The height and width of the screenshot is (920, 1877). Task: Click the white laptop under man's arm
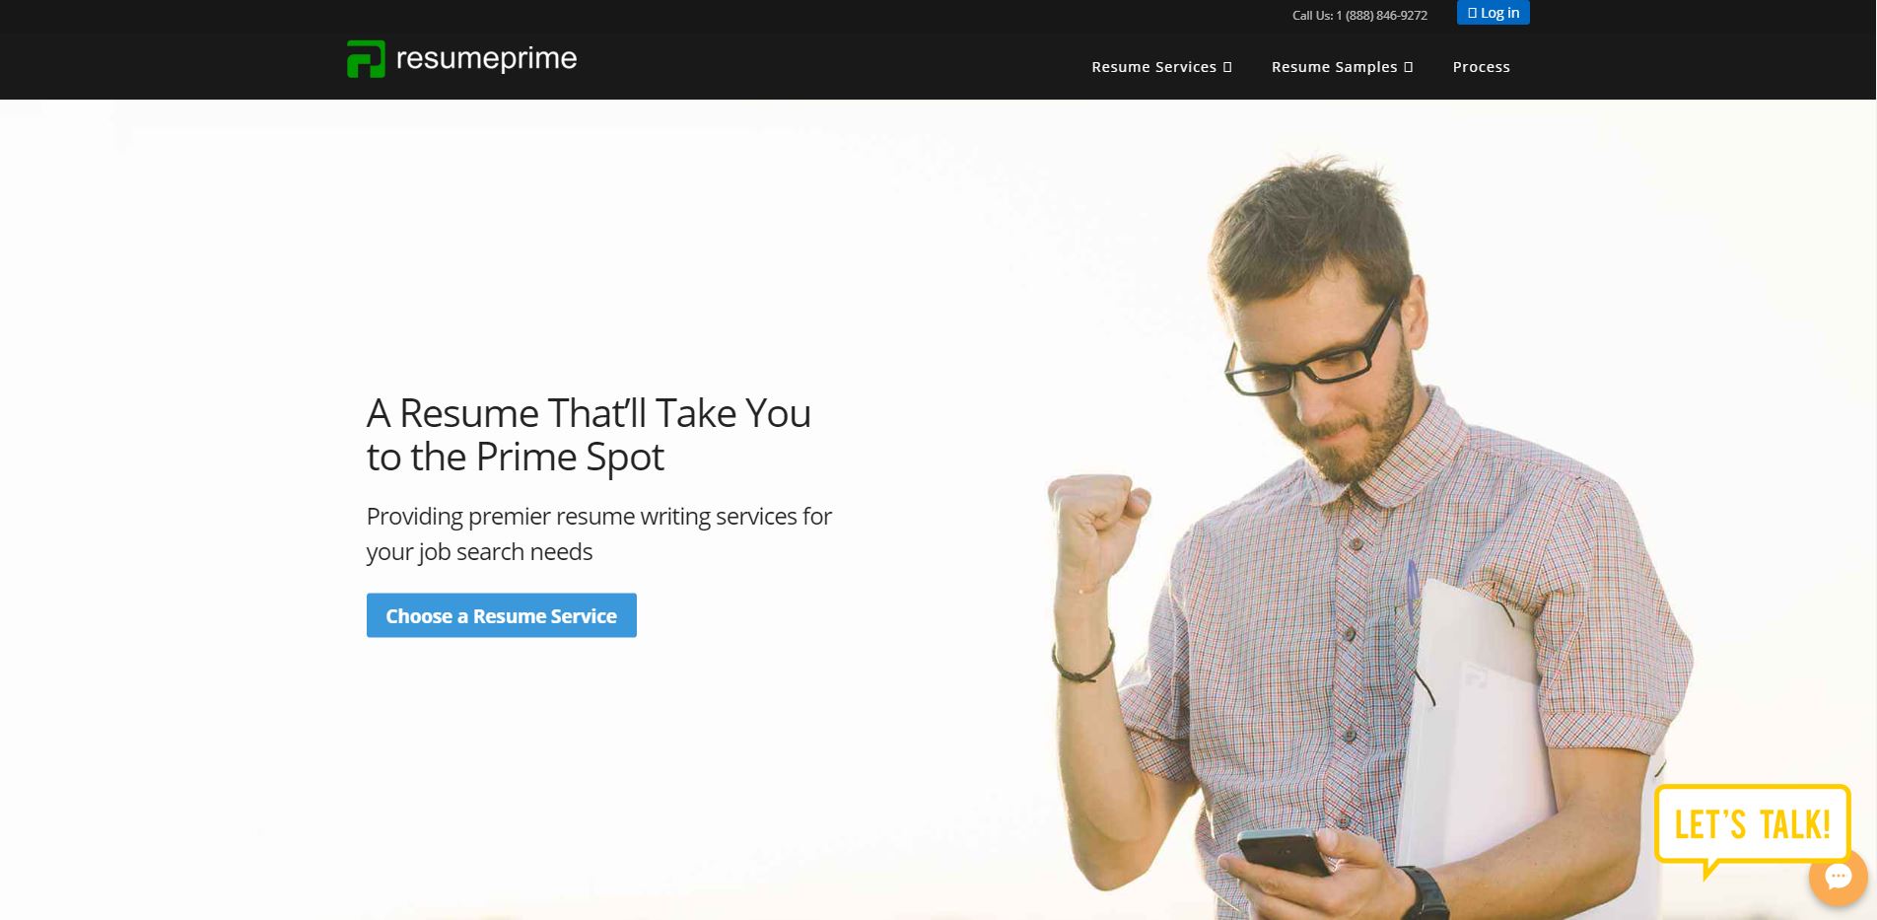pyautogui.click(x=1469, y=730)
